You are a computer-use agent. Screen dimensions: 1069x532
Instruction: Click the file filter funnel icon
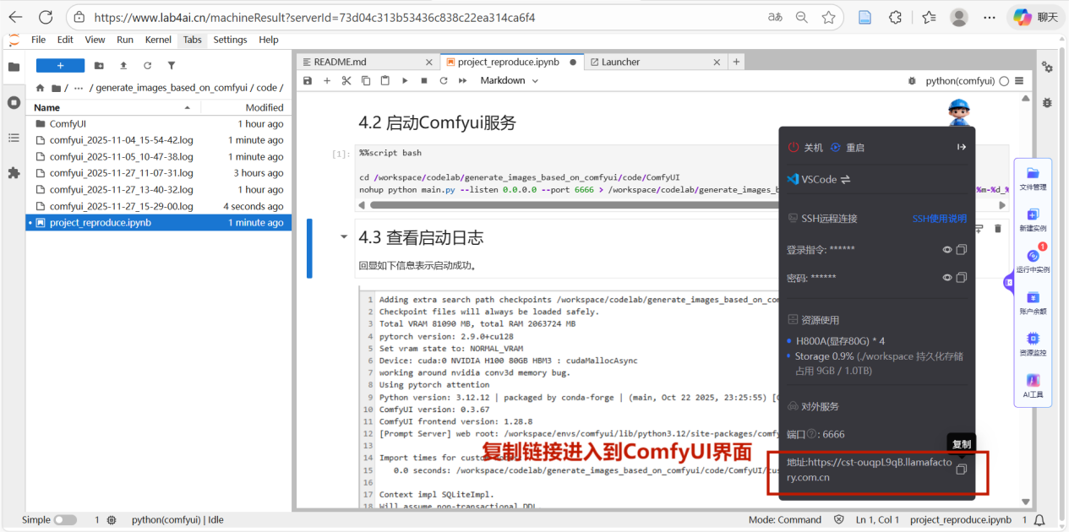[172, 66]
